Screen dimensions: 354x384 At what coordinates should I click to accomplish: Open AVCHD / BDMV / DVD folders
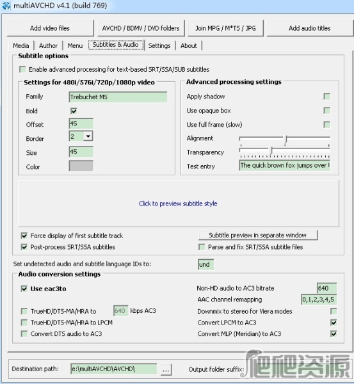click(x=141, y=28)
